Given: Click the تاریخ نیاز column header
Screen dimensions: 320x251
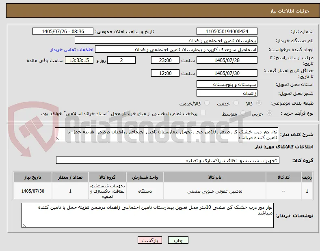Looking at the screenshot, I should [32, 177].
